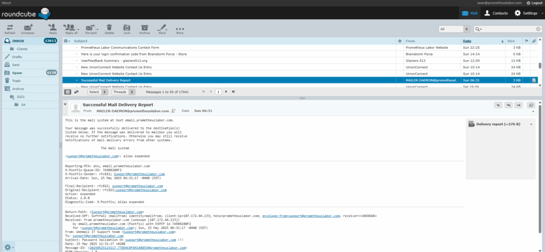Open the About link
This screenshot has width=545, height=252.
pos(6,3)
